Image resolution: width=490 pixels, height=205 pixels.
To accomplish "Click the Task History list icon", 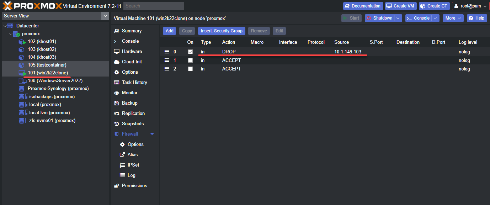I will click(x=116, y=83).
